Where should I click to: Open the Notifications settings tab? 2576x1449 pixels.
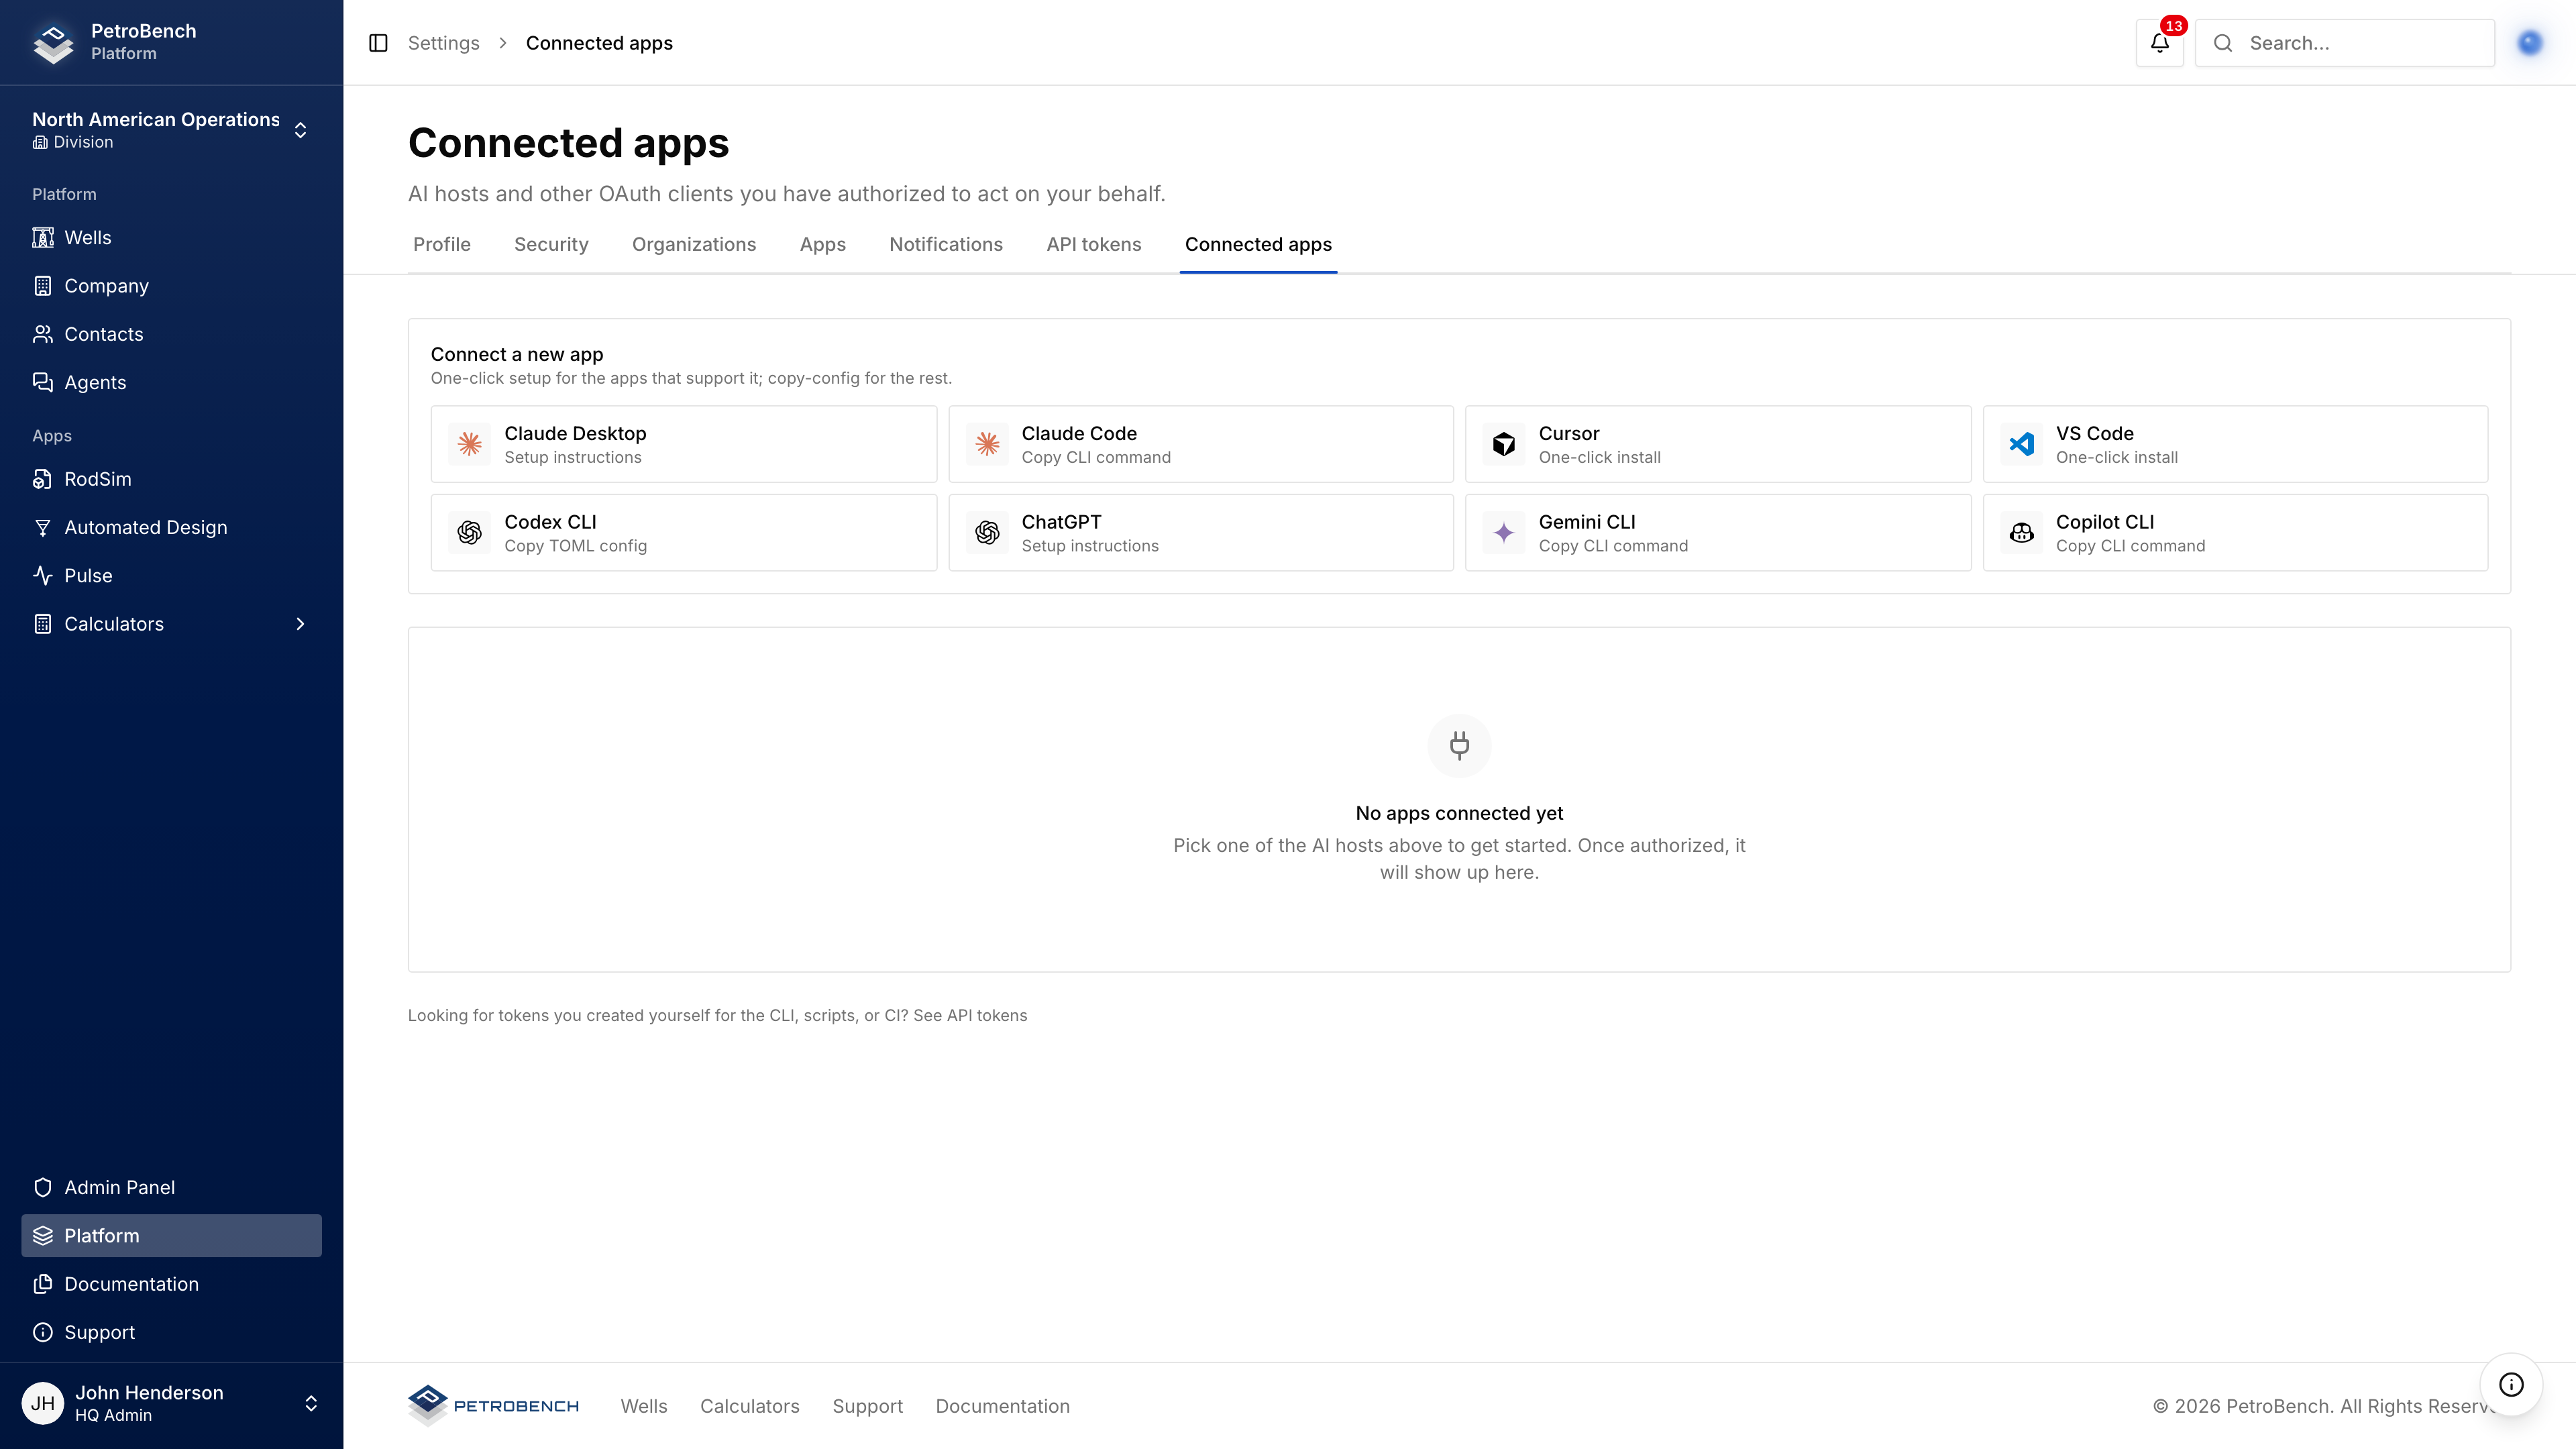coord(946,245)
